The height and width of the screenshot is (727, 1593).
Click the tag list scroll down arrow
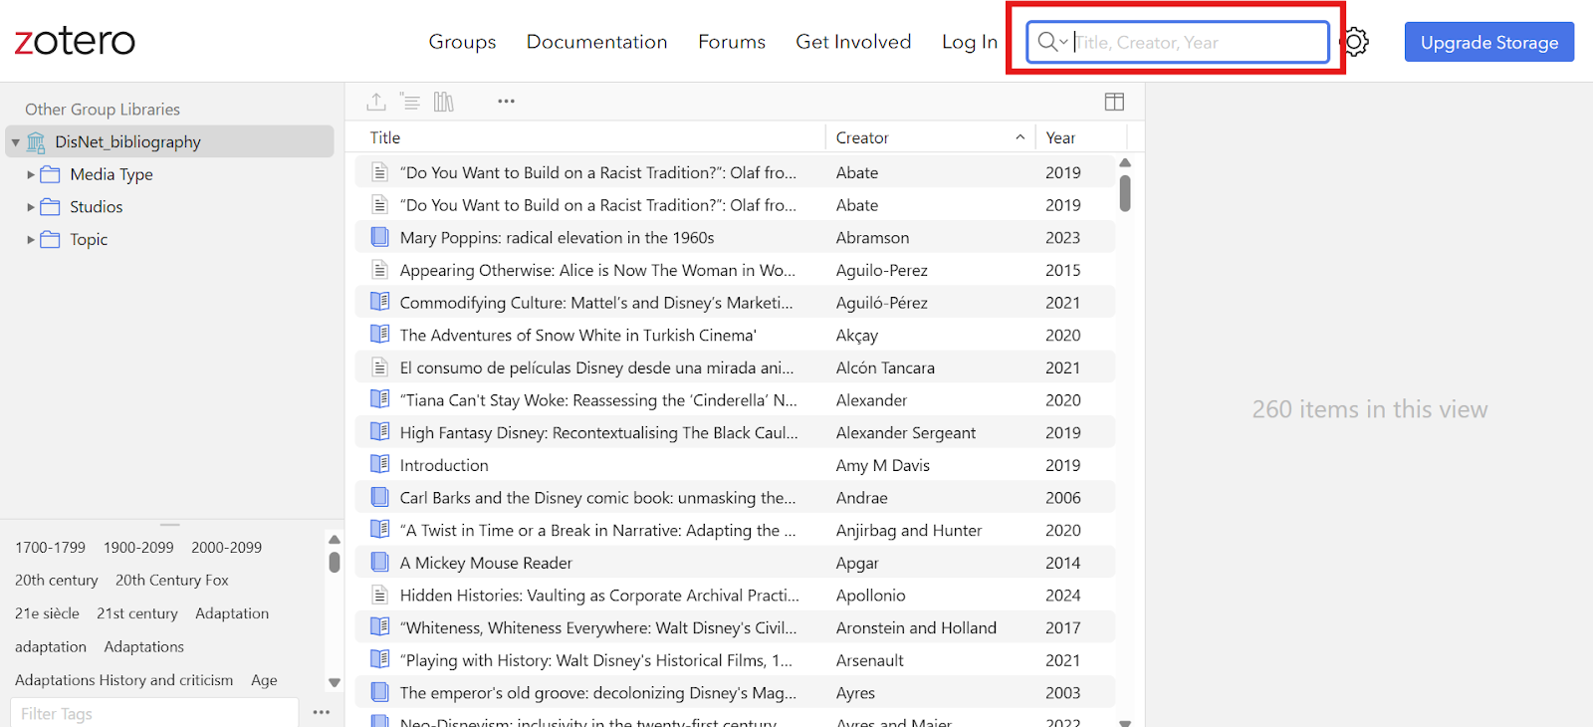(335, 683)
